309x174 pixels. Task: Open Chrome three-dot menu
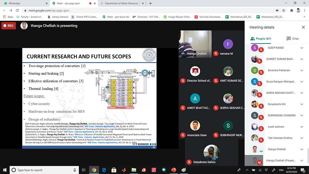coord(304,10)
